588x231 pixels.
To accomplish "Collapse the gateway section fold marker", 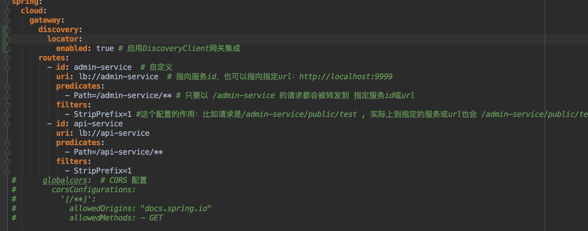I will tap(7, 21).
